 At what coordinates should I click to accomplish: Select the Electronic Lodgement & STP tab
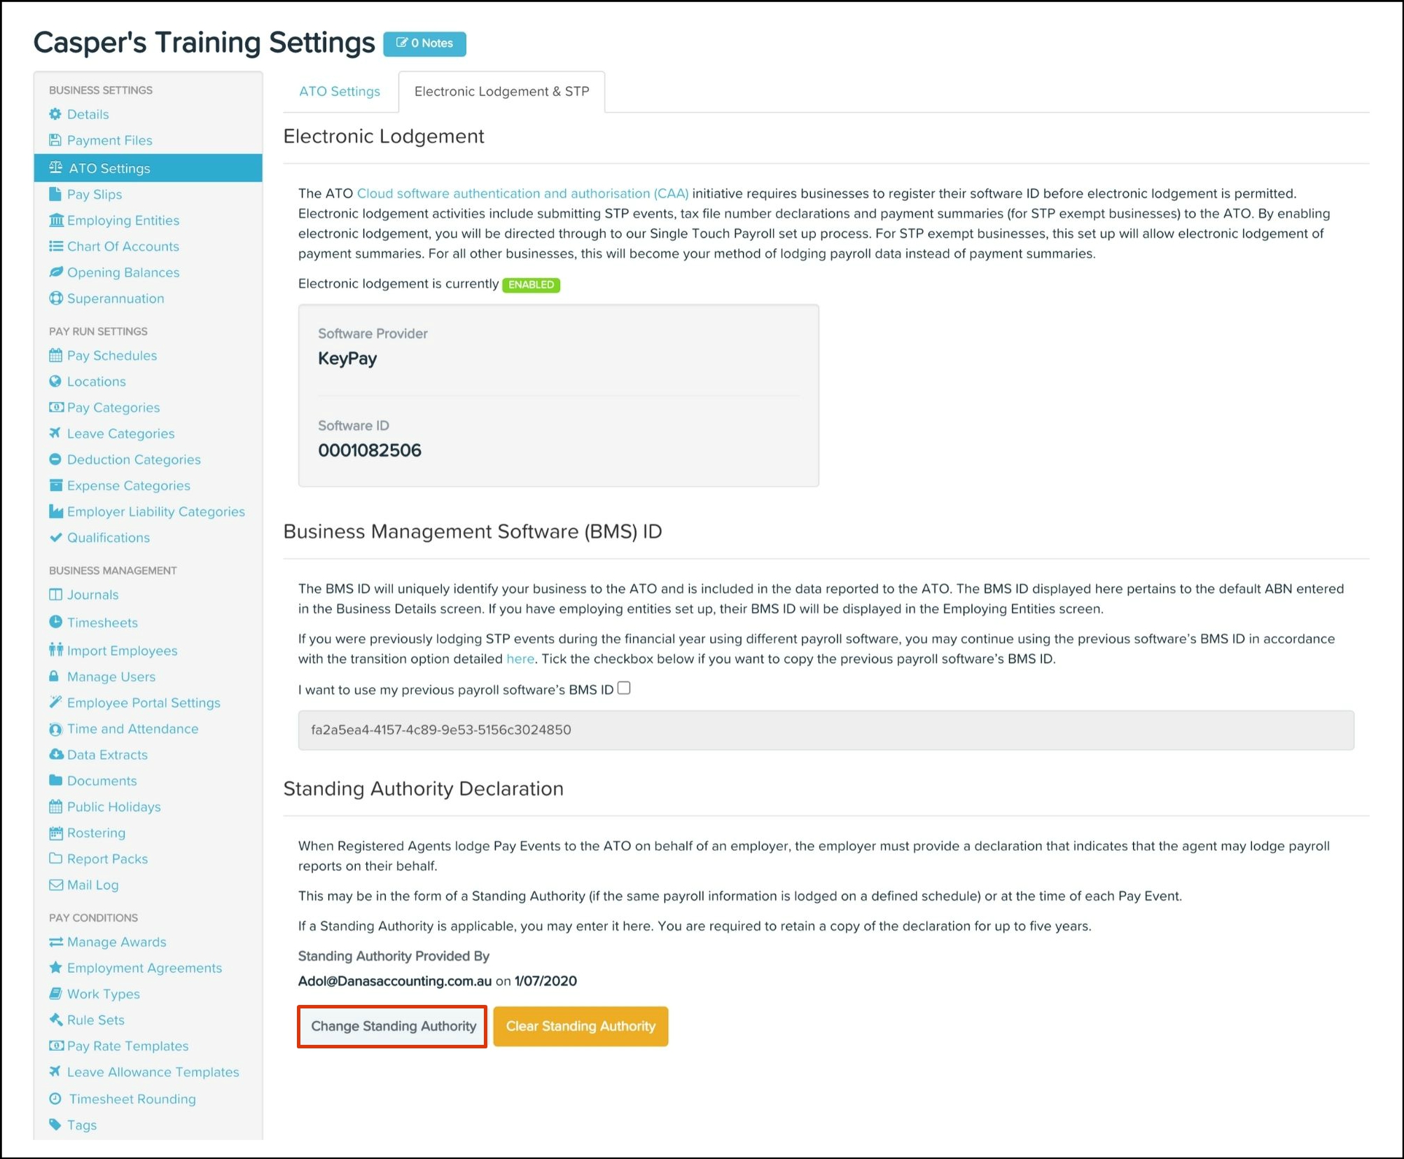(501, 92)
